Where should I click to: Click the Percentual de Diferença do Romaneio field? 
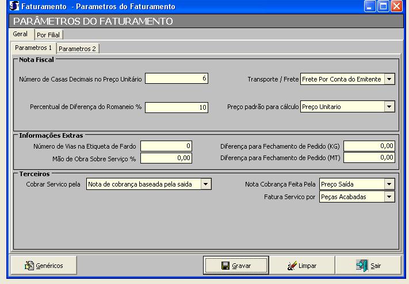(x=176, y=107)
